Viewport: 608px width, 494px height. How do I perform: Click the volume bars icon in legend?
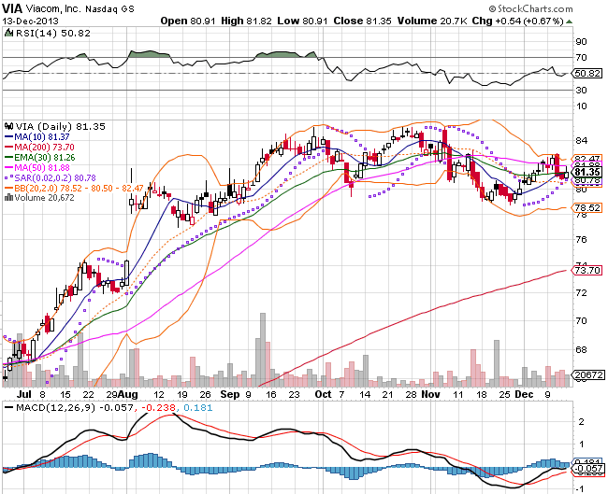8,198
